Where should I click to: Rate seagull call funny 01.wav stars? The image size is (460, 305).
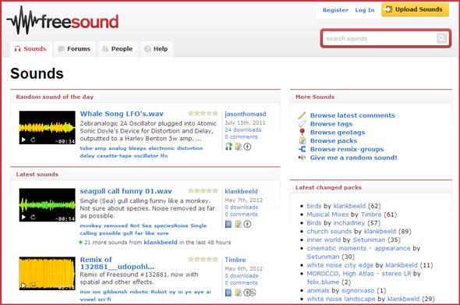tap(203, 191)
